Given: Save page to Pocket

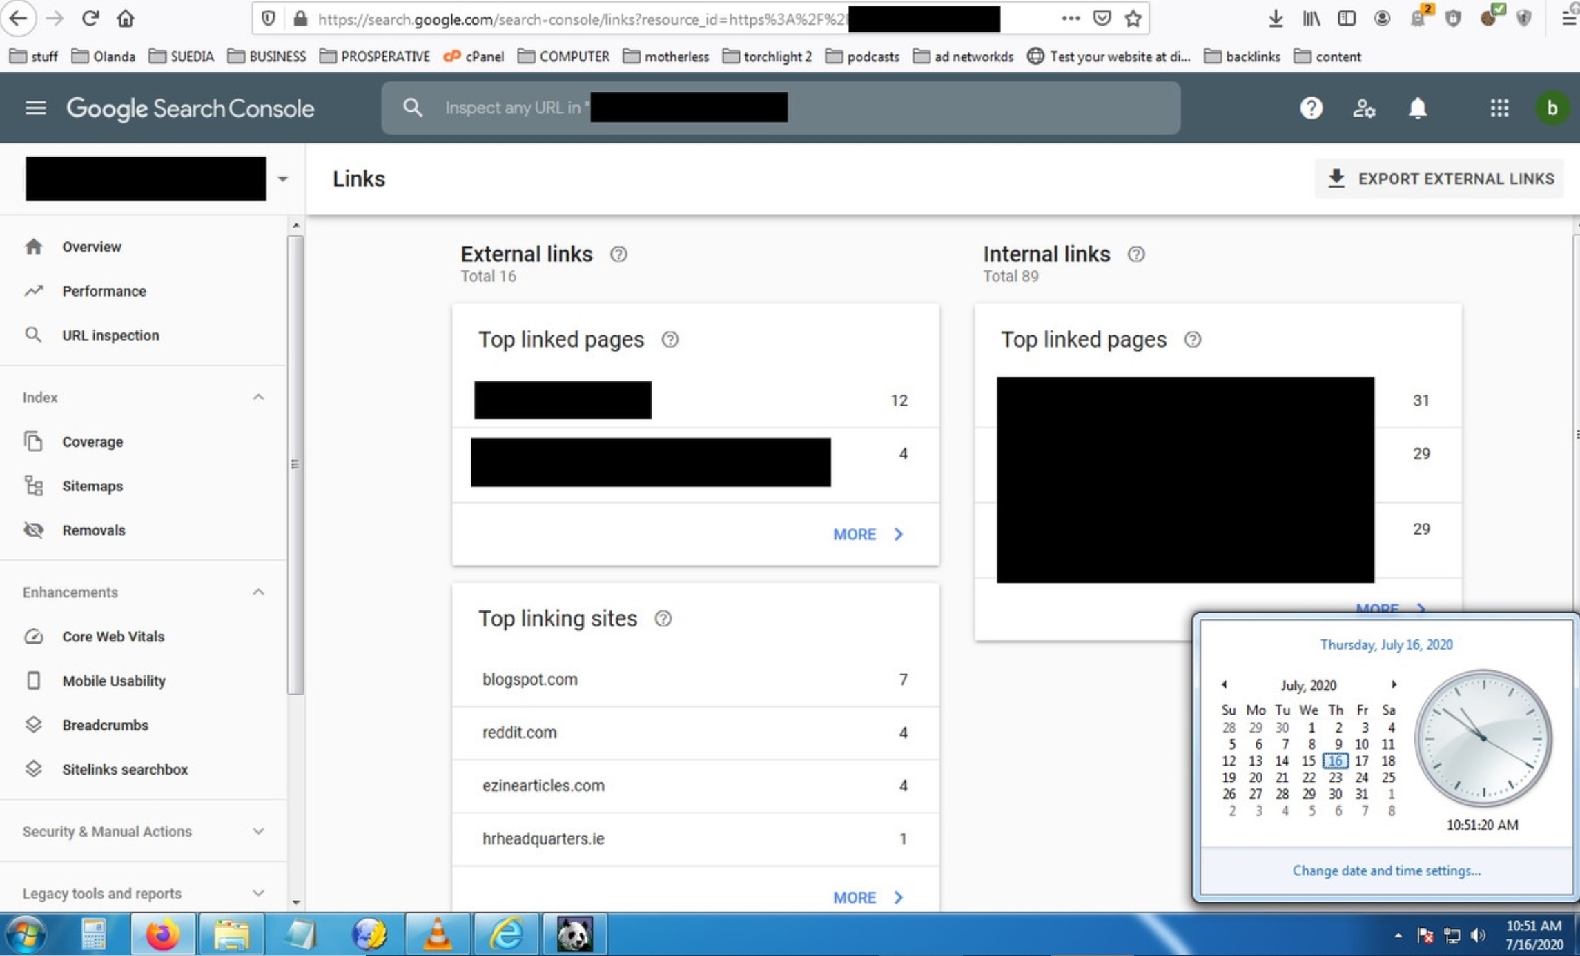Looking at the screenshot, I should (1102, 19).
